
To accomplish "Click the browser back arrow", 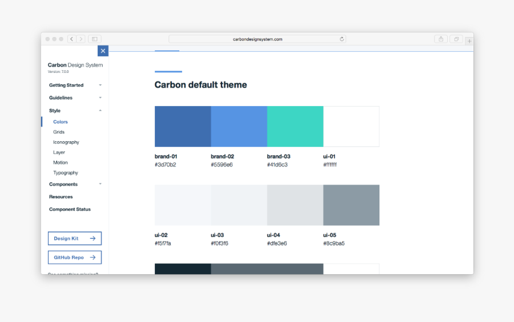I will point(72,39).
